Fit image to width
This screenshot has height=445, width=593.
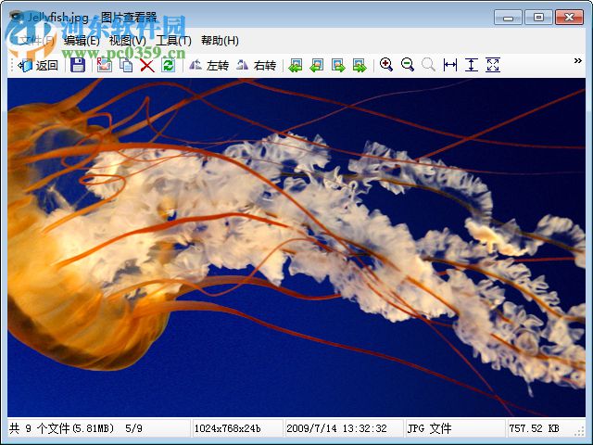click(450, 65)
